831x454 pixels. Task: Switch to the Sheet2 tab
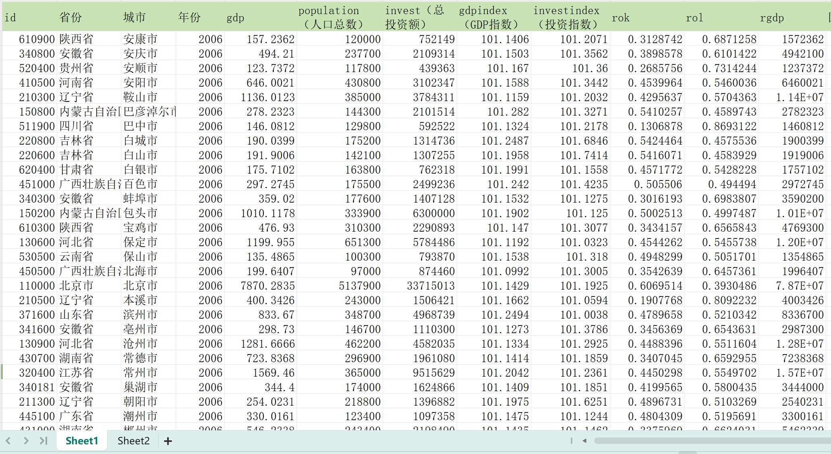(x=133, y=441)
